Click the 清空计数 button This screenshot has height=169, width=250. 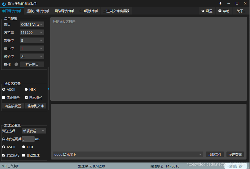click(x=236, y=166)
